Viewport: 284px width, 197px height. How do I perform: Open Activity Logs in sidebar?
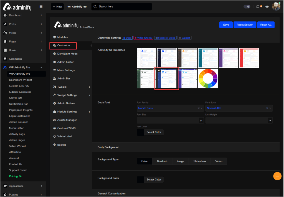[x=17, y=134]
